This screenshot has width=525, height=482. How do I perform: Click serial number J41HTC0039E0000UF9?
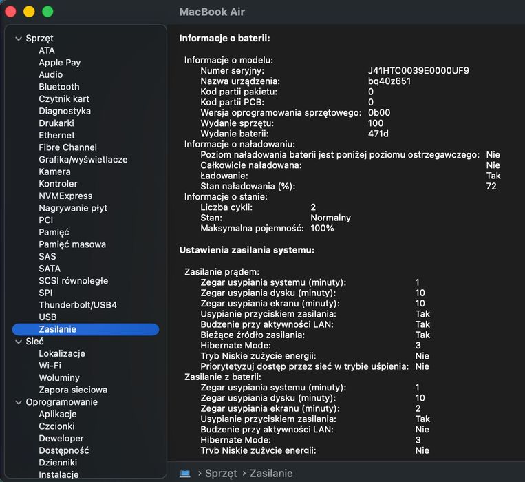pyautogui.click(x=418, y=71)
